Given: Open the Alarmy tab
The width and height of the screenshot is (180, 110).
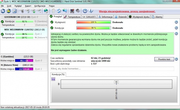Looking at the screenshot, I should pos(157,17).
